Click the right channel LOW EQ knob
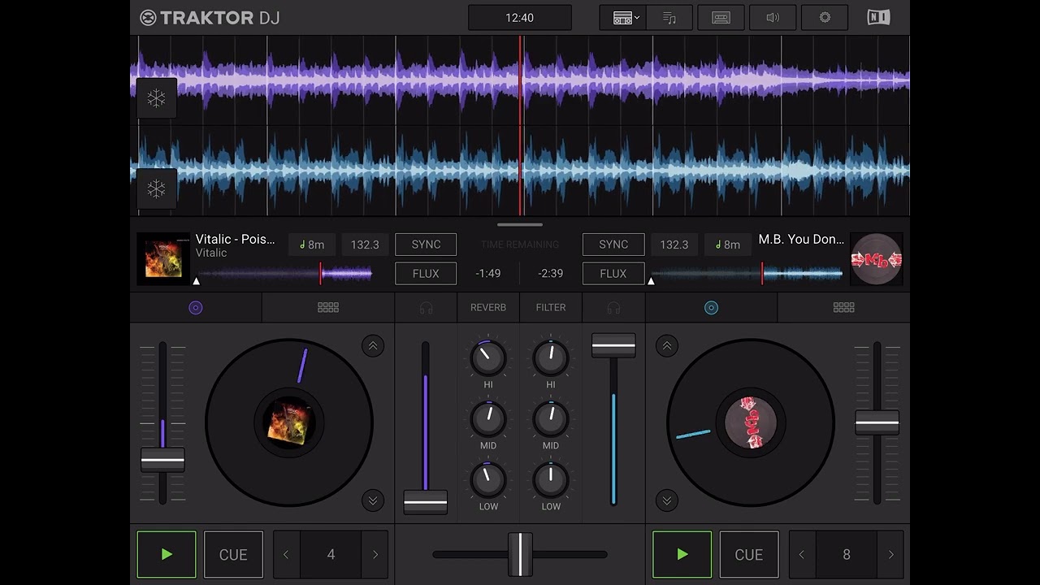The height and width of the screenshot is (585, 1040). coord(551,480)
